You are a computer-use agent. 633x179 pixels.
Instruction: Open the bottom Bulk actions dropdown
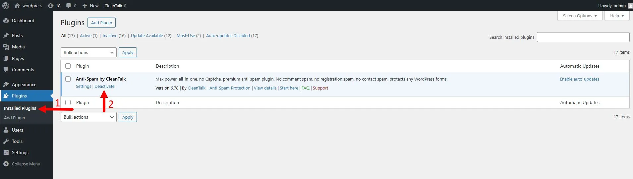coord(88,117)
